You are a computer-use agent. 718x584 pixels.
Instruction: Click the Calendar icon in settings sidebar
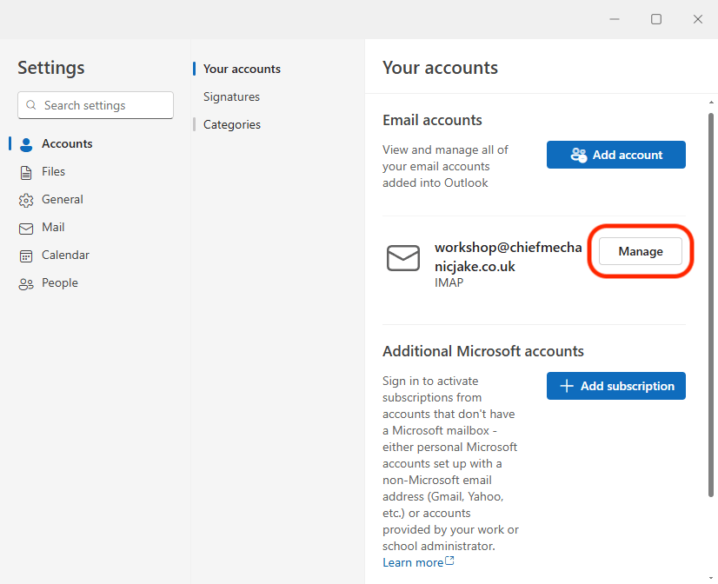26,255
